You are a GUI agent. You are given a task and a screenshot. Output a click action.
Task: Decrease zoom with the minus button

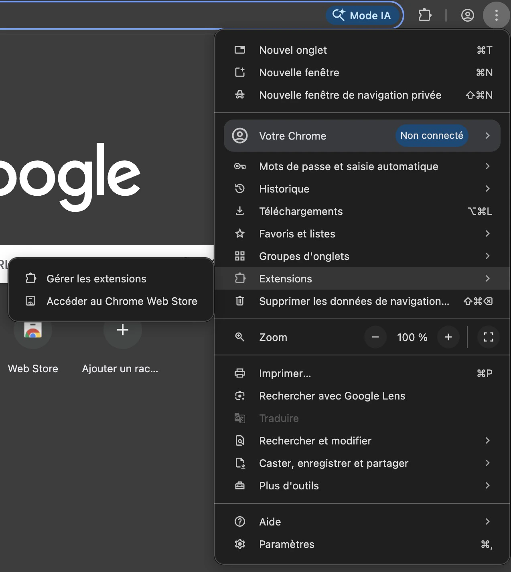[375, 337]
